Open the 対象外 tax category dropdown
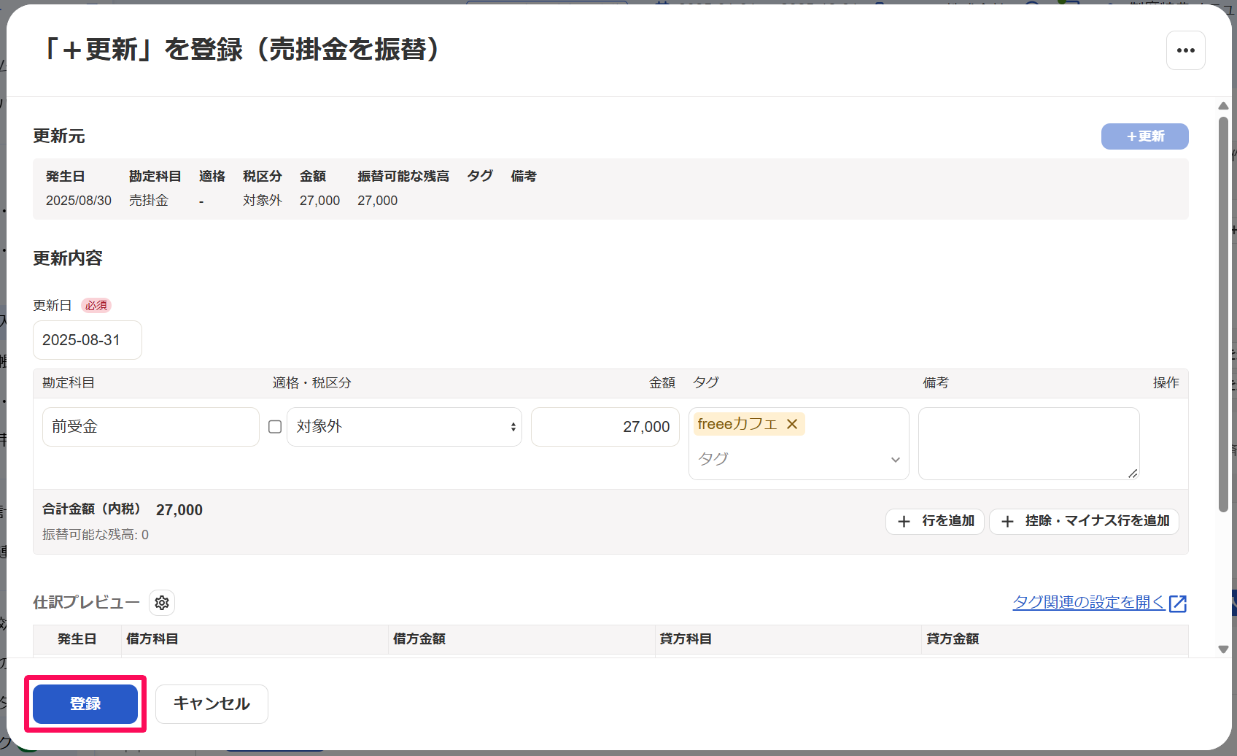 pyautogui.click(x=404, y=427)
